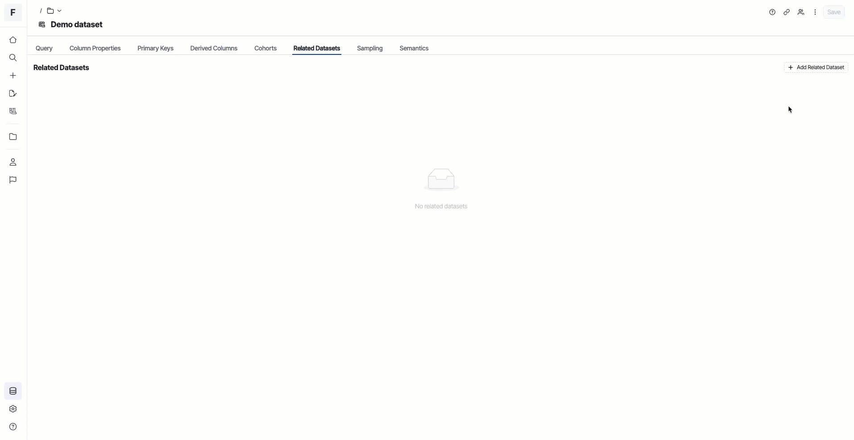Copy link with the chain icon
The width and height of the screenshot is (854, 440).
(x=787, y=12)
